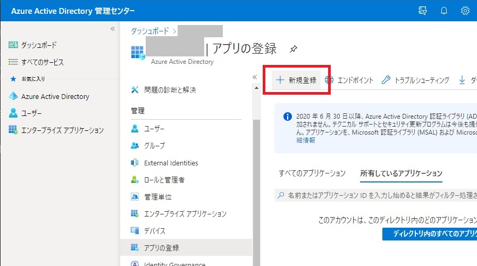This screenshot has width=477, height=266.
Task: Select アプリの登録 in the resource menu
Action: (186, 247)
